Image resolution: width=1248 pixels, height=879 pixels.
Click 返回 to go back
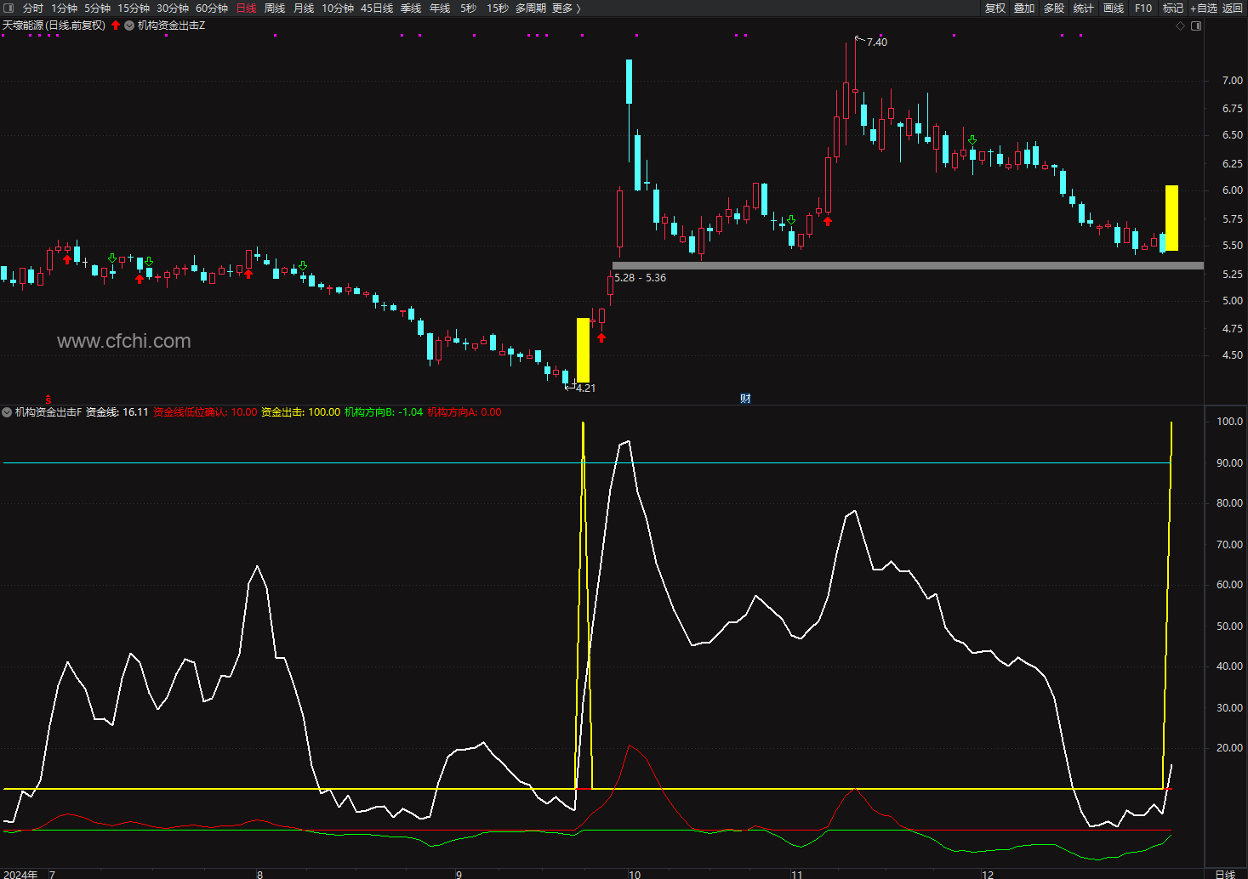(x=1233, y=8)
